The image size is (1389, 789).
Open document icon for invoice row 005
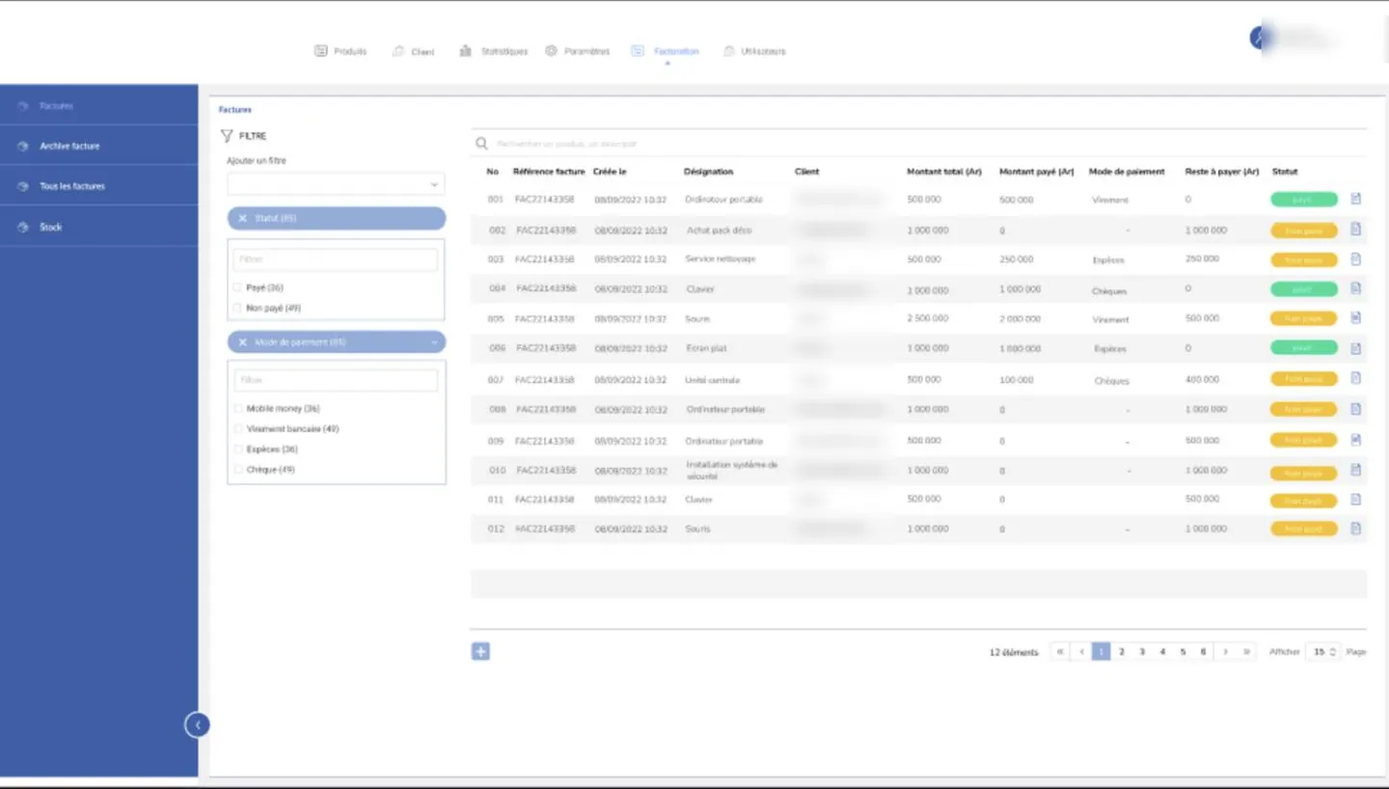(1355, 317)
